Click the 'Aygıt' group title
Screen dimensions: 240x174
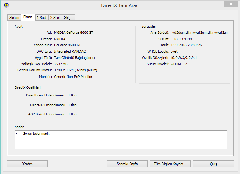click(18, 26)
